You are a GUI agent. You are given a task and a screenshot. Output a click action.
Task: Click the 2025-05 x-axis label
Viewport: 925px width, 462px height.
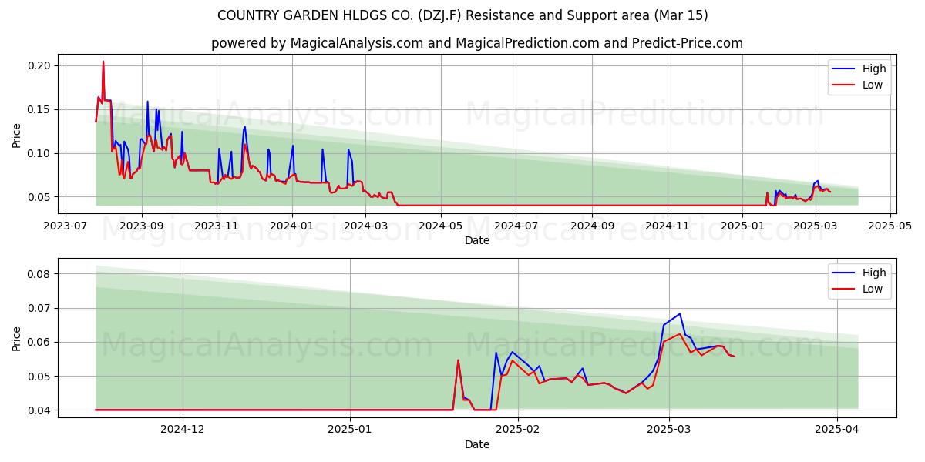point(891,226)
